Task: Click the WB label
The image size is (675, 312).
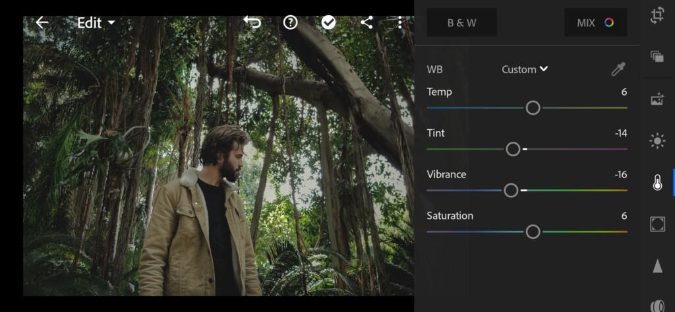Action: [434, 69]
